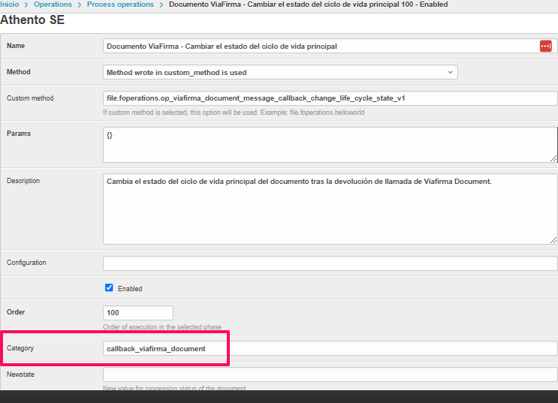Grab the Params textarea resize handle
Image resolution: width=558 pixels, height=403 pixels.
coord(553,158)
